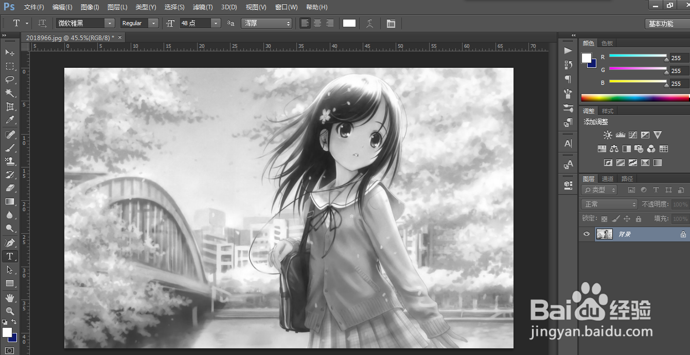The image size is (690, 355).
Task: Select the Move tool
Action: (10, 52)
